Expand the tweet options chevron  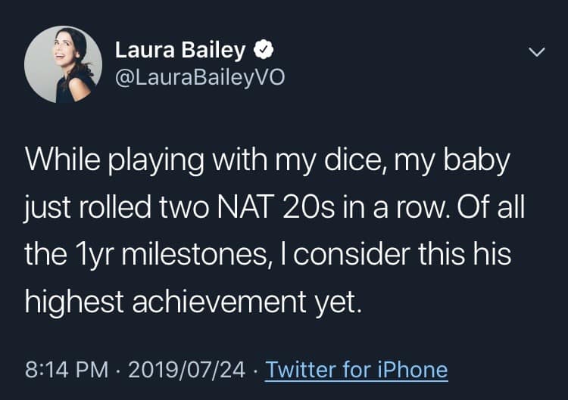536,52
